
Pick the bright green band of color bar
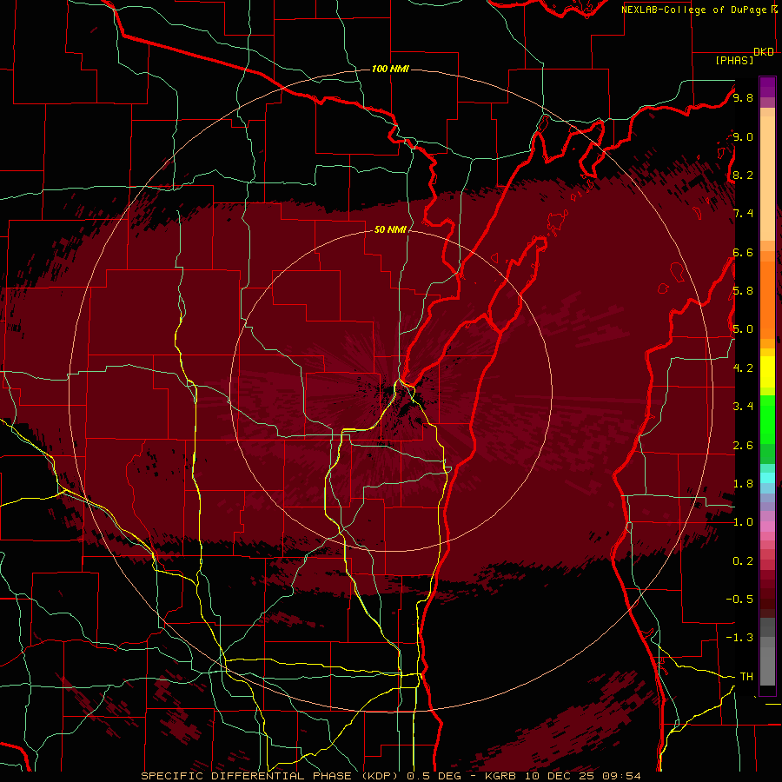click(767, 419)
